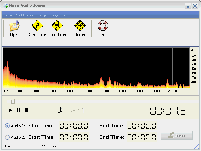Open the Register menu
Viewport: 201px width, 151px height.
(58, 15)
